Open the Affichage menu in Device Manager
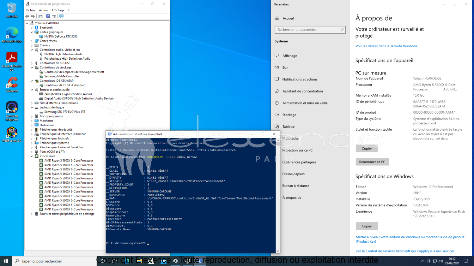 click(x=58, y=10)
